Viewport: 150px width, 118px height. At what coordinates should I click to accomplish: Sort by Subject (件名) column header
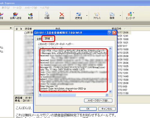(81, 29)
